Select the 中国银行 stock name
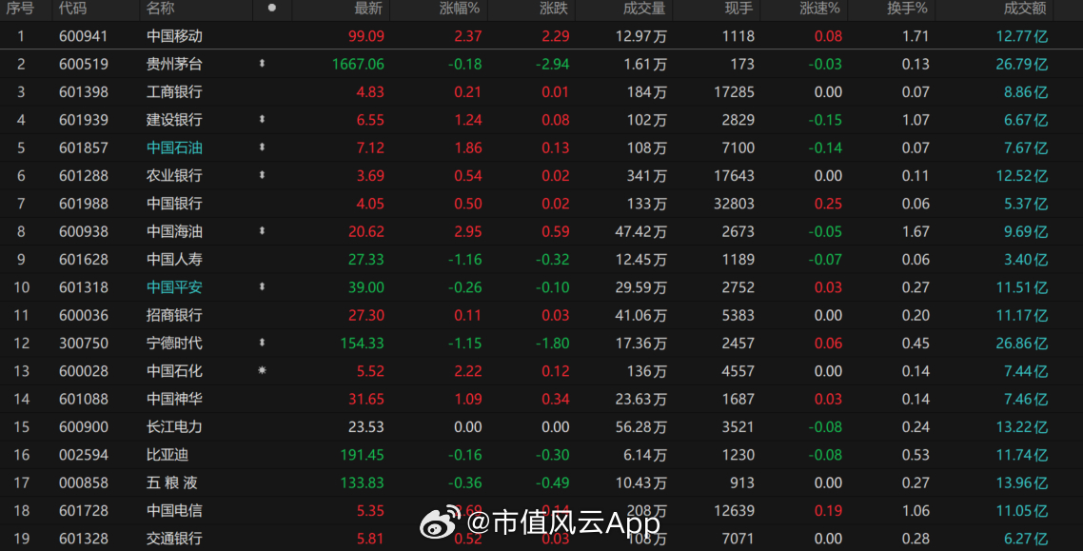This screenshot has height=551, width=1083. pyautogui.click(x=174, y=204)
